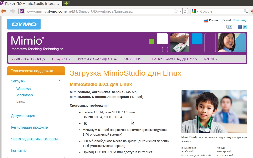Screen dimensions: 253x158
Task: Collapse the Загрузки sidebar section arrow
Action: coord(59,80)
